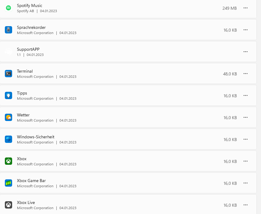Expand the options menu for Terminal

point(246,74)
